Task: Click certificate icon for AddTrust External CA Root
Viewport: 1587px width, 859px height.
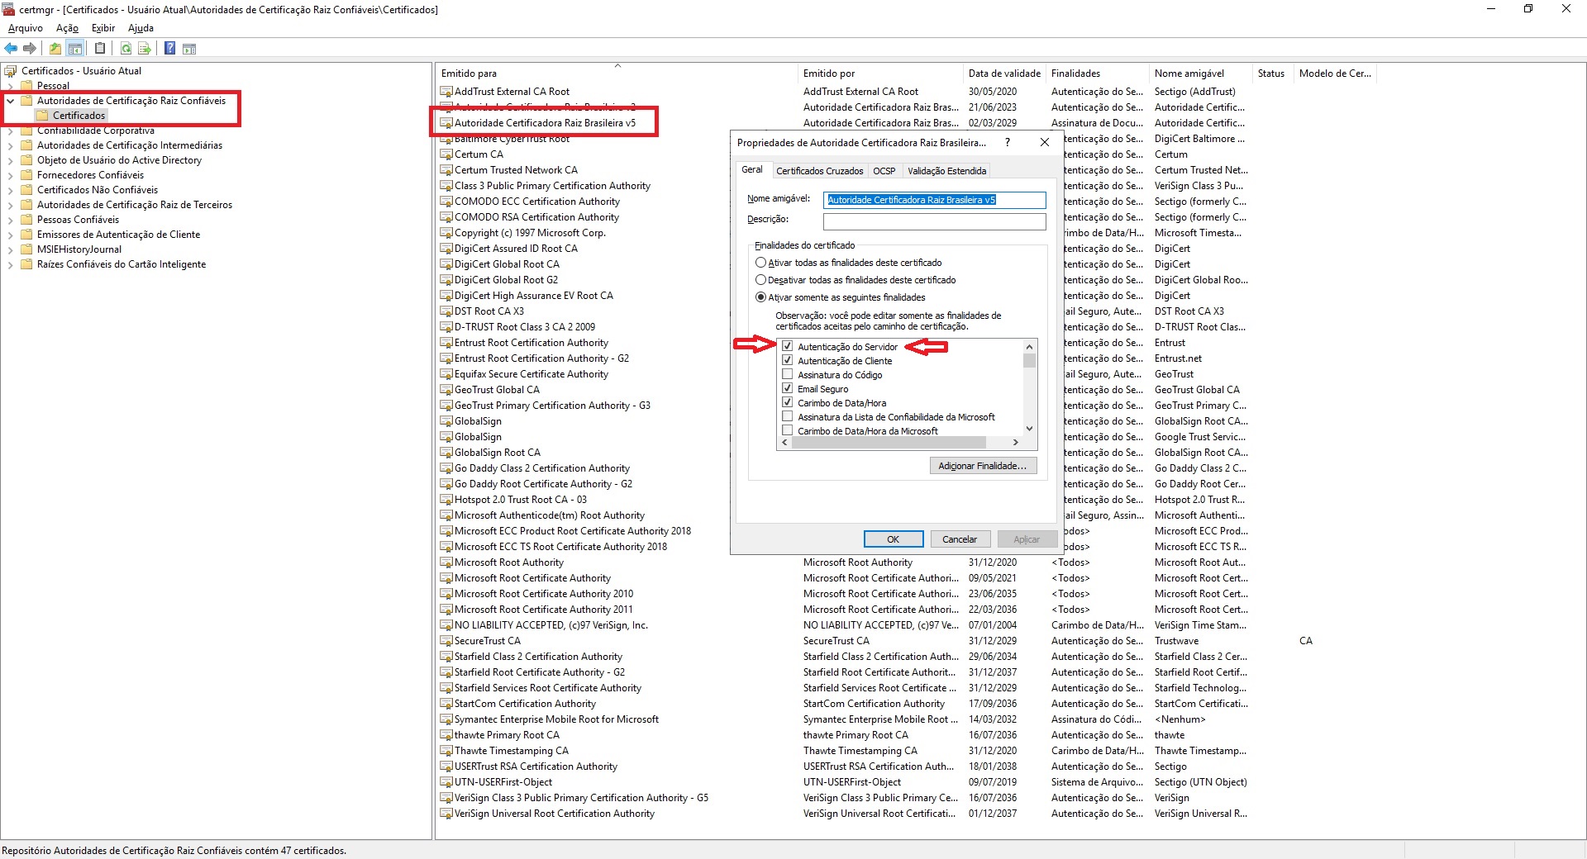Action: pyautogui.click(x=446, y=92)
